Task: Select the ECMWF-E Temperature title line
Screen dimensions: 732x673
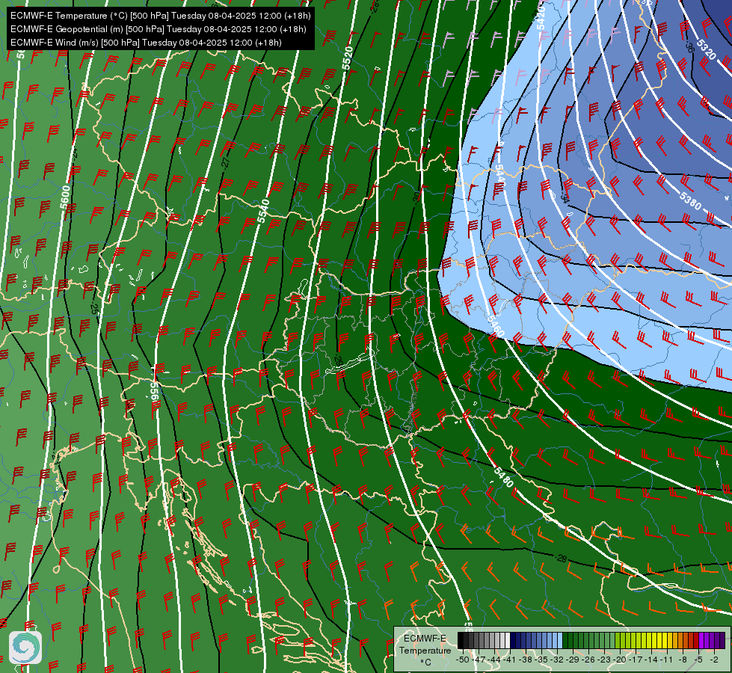Action: click(x=160, y=16)
